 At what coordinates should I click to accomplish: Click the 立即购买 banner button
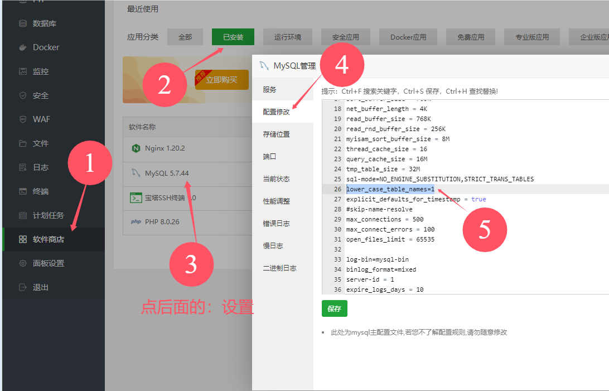(x=222, y=80)
